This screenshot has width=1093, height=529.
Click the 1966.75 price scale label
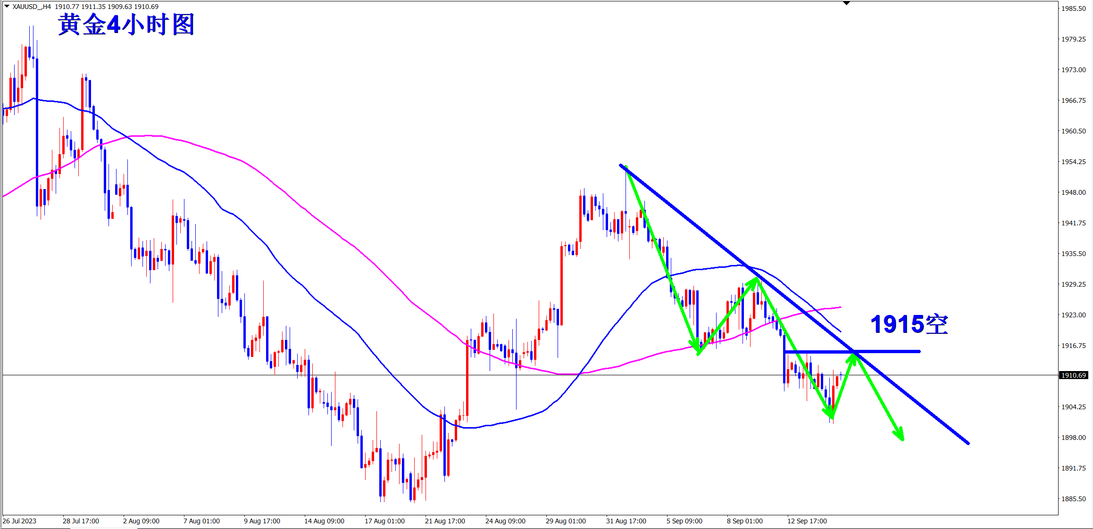pos(1073,100)
